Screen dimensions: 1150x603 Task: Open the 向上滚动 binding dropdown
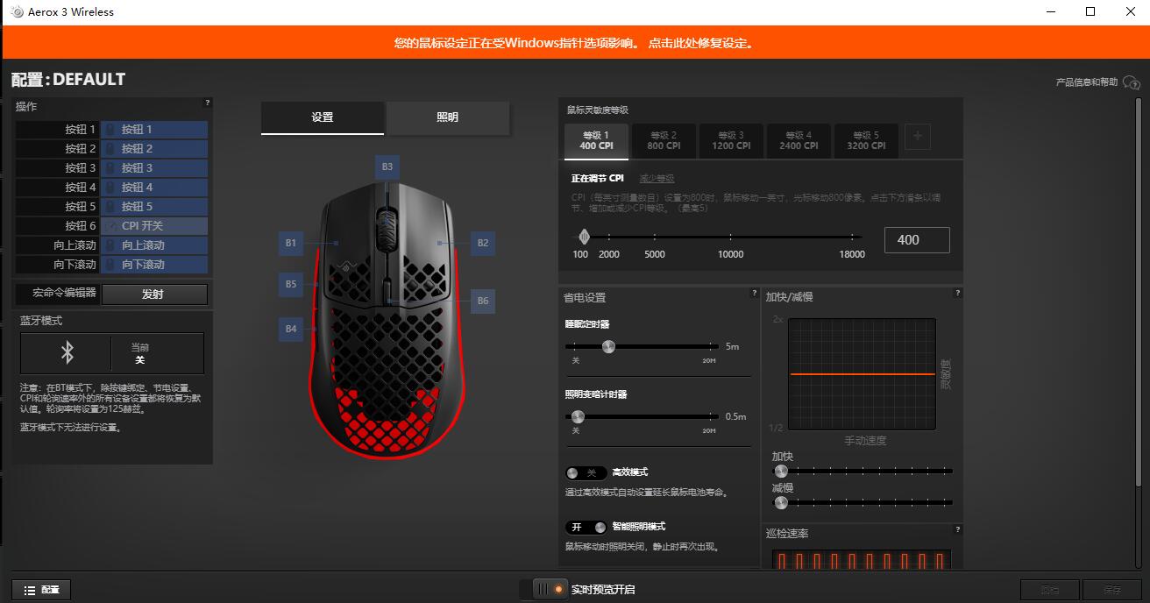tap(154, 245)
